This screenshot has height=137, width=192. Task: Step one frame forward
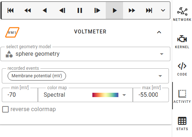[x=97, y=10]
